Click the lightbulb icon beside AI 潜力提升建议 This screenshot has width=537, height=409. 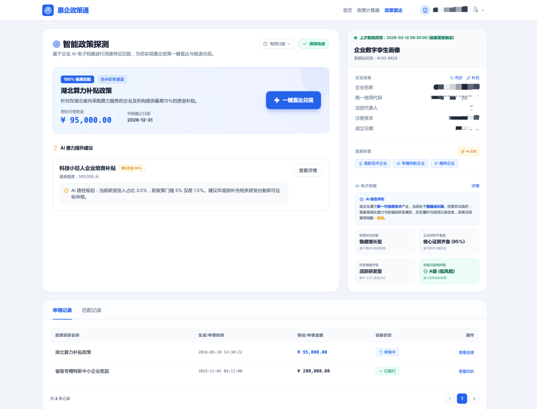(55, 148)
